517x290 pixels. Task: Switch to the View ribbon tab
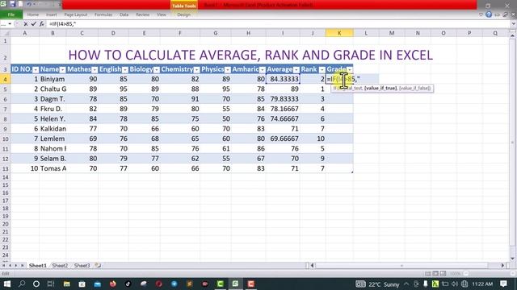click(162, 14)
